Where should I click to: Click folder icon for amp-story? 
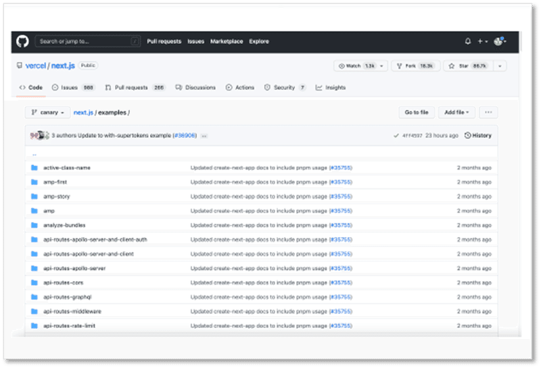click(x=34, y=196)
